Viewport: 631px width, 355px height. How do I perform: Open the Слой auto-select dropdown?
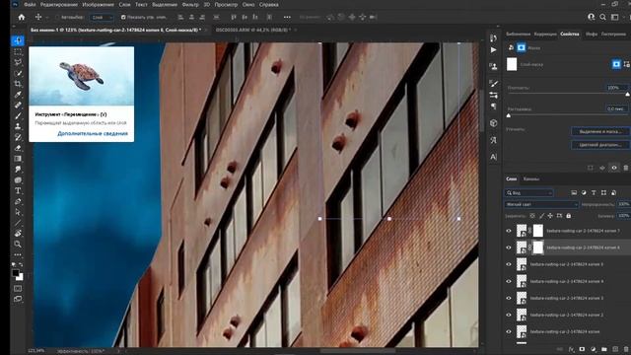[102, 18]
